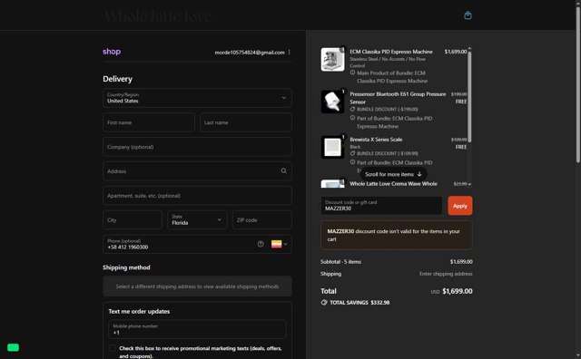Image resolution: width=581 pixels, height=359 pixels.
Task: Click the MAZZER30 invalid discount message
Action: [397, 235]
